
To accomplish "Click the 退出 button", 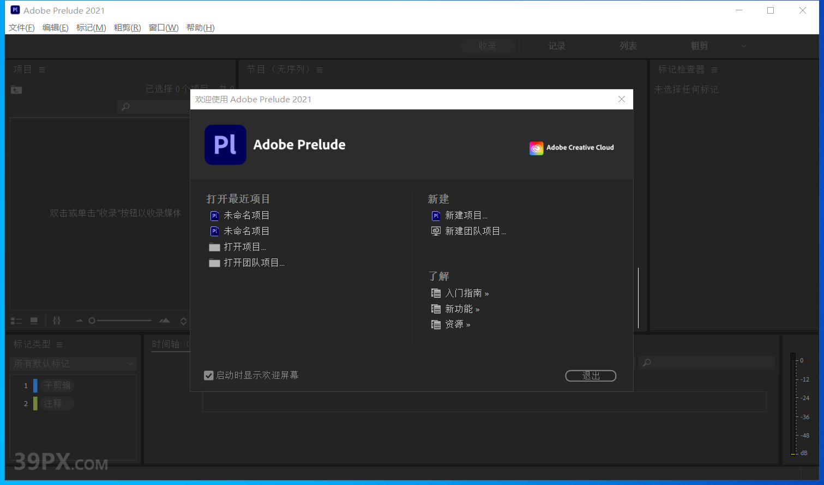I will click(591, 376).
